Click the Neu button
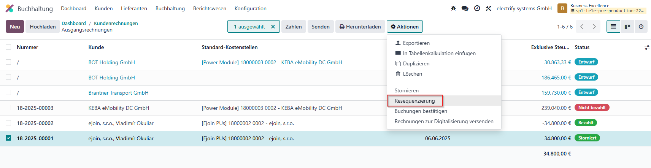 pyautogui.click(x=15, y=27)
